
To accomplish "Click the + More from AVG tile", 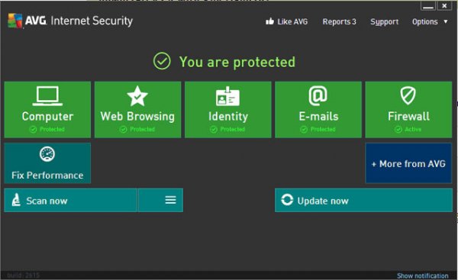I will tap(408, 163).
